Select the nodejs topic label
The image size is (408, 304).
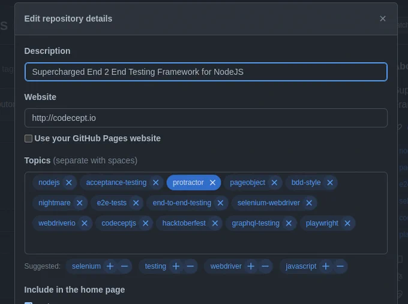49,182
